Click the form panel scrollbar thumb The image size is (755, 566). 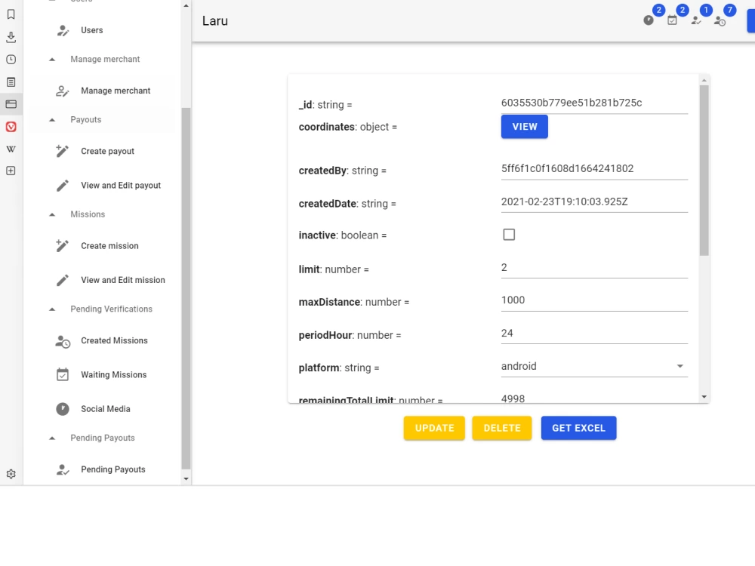pyautogui.click(x=704, y=171)
